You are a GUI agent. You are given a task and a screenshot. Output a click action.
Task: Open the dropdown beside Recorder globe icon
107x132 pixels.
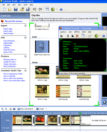pyautogui.click(x=100, y=36)
